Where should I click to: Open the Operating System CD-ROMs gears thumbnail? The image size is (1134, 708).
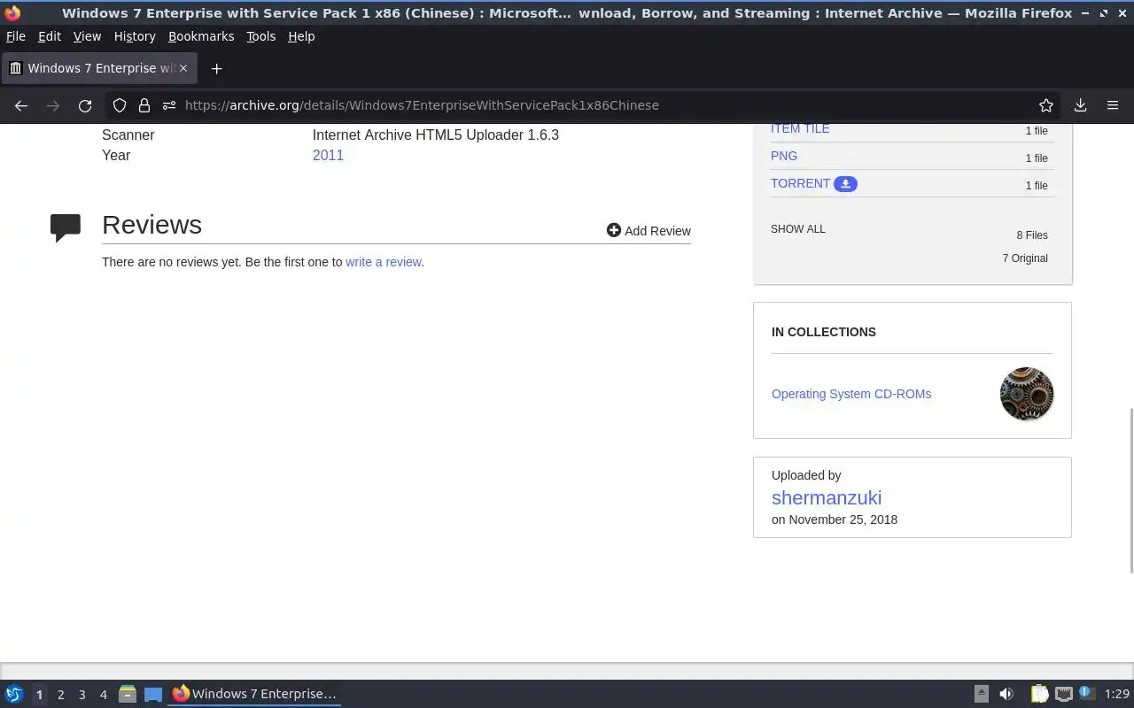point(1027,394)
